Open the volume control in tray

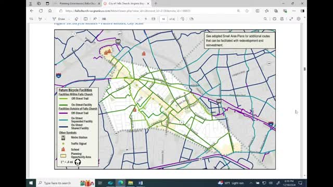pos(271,183)
